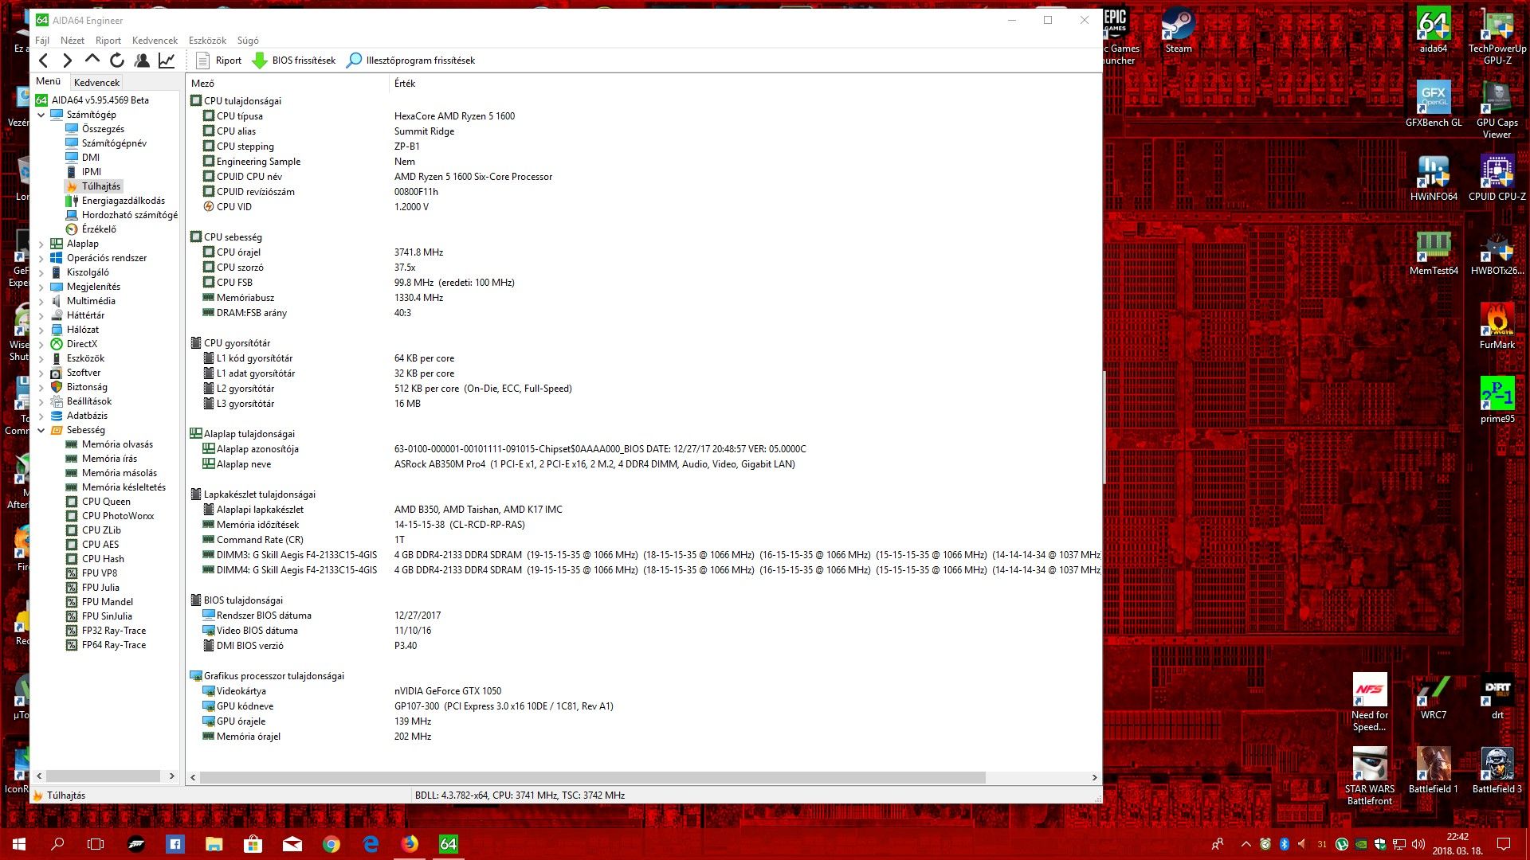This screenshot has width=1530, height=860.
Task: Open the Eszközök menu
Action: [x=207, y=40]
